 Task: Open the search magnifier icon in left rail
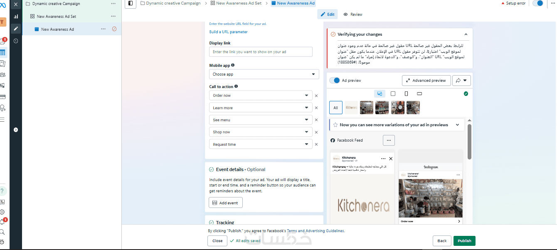[x=2, y=232]
